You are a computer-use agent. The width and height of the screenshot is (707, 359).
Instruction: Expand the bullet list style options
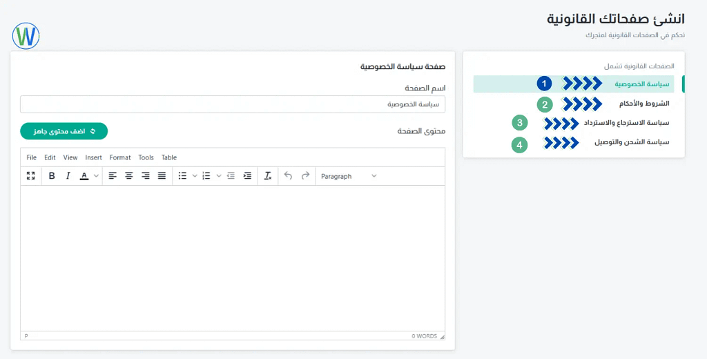coord(195,176)
